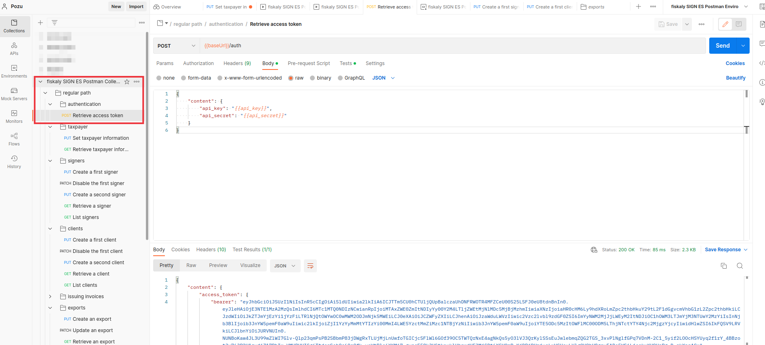Open the Flows sidebar panel
Image resolution: width=765 pixels, height=345 pixels.
[14, 139]
